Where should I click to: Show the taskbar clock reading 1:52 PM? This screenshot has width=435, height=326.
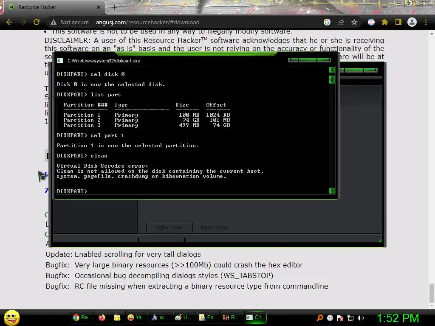tap(398, 318)
